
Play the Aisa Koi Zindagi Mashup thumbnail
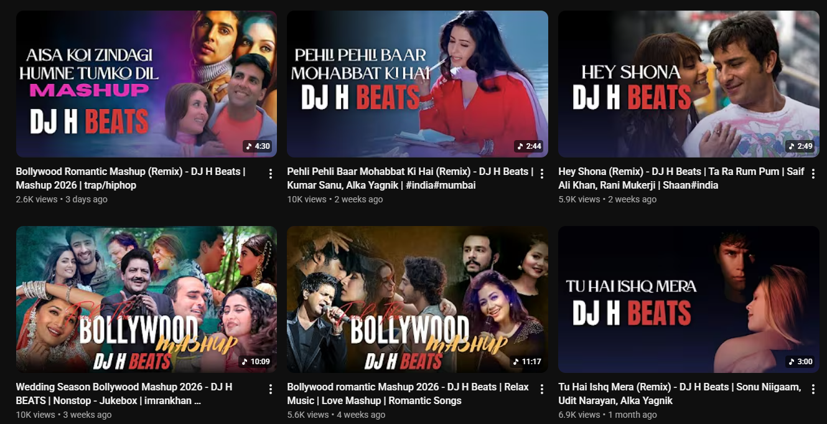[x=146, y=84]
